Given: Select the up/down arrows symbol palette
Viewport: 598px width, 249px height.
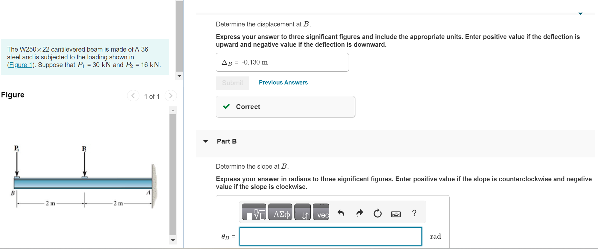Looking at the screenshot, I should pyautogui.click(x=303, y=212).
